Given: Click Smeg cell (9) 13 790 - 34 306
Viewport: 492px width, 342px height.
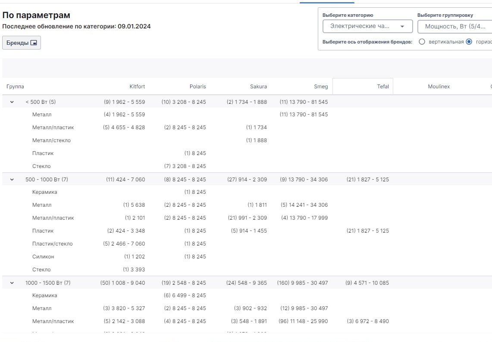Looking at the screenshot, I should [x=304, y=180].
